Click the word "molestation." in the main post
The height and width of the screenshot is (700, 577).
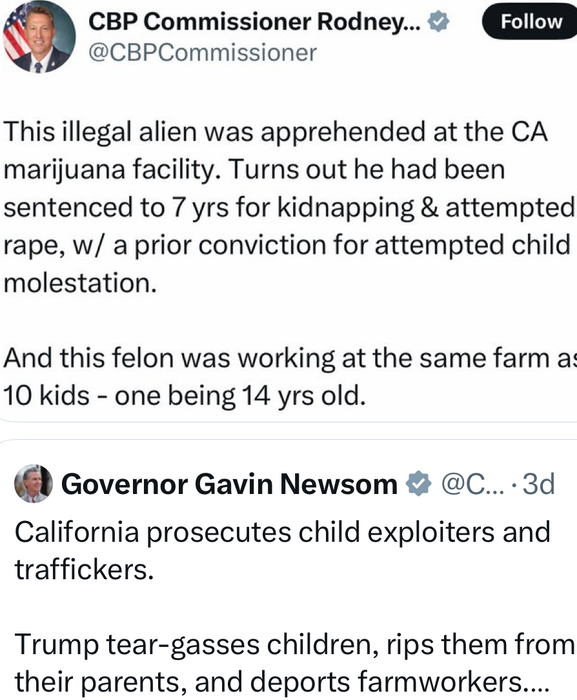point(80,282)
